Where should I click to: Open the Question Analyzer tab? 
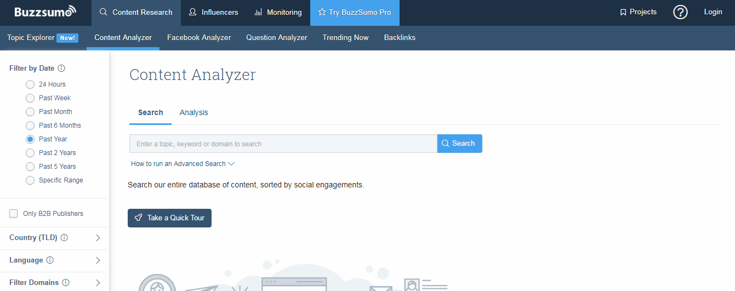click(277, 38)
